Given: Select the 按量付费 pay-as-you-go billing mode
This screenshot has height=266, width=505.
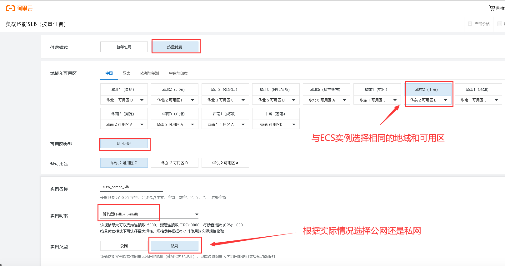Looking at the screenshot, I should (175, 47).
